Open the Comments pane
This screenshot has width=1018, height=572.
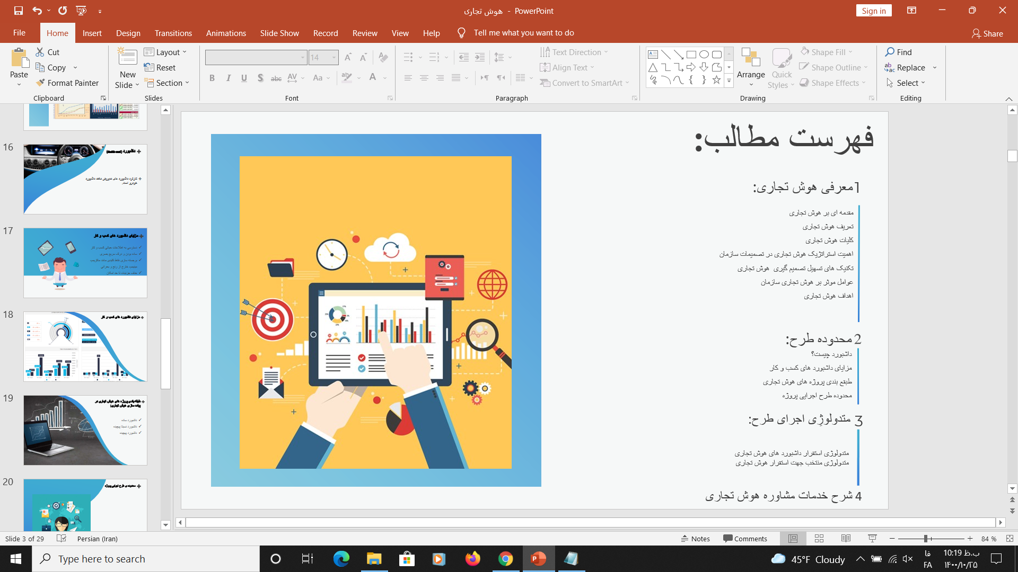(745, 539)
